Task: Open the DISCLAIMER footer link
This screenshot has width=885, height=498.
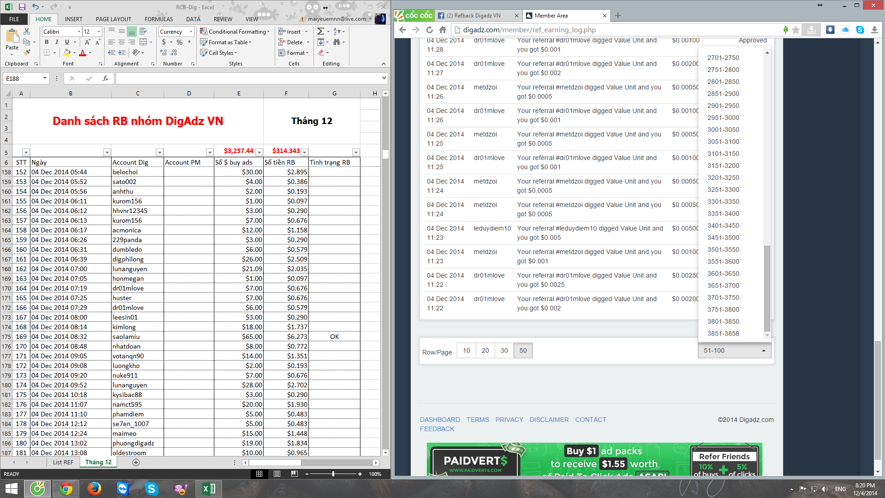Action: click(x=549, y=420)
